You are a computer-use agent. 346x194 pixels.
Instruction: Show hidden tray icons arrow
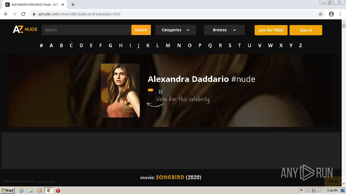[301, 190]
